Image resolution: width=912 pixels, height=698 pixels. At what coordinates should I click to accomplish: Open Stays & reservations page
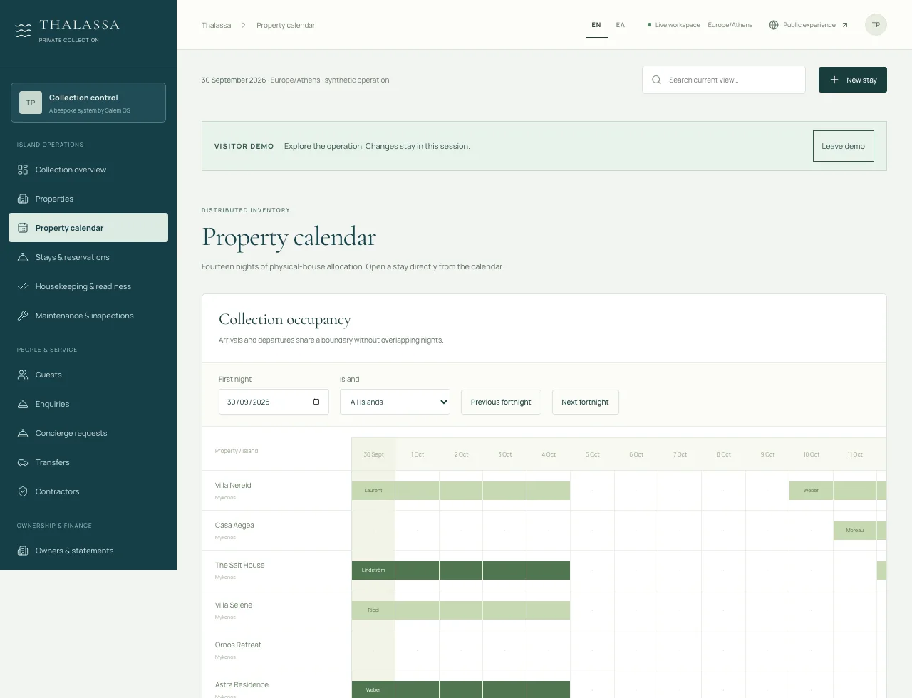point(88,257)
